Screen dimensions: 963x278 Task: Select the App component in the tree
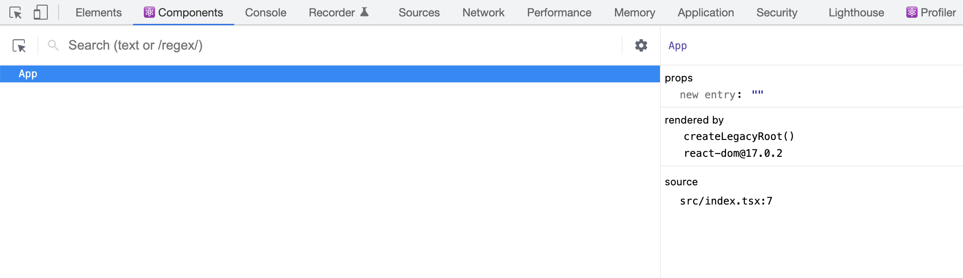[28, 73]
